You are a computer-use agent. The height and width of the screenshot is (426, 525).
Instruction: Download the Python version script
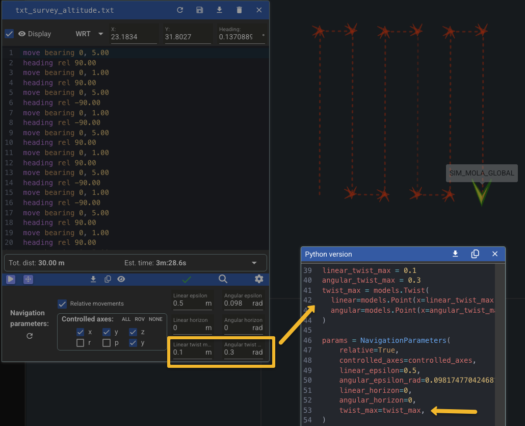(456, 254)
